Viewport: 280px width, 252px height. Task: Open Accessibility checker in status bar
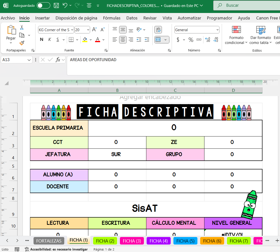[57, 249]
